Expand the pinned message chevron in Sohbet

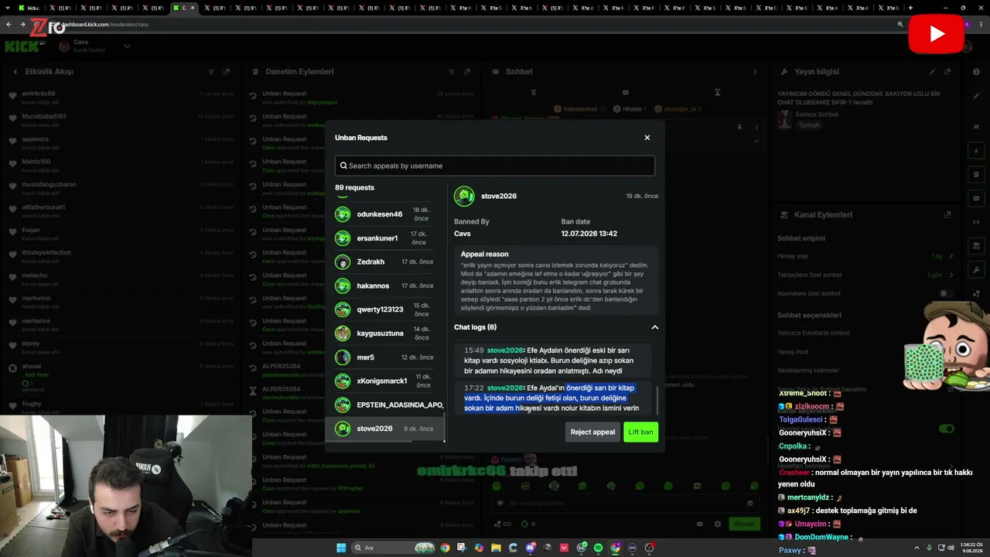tap(756, 141)
